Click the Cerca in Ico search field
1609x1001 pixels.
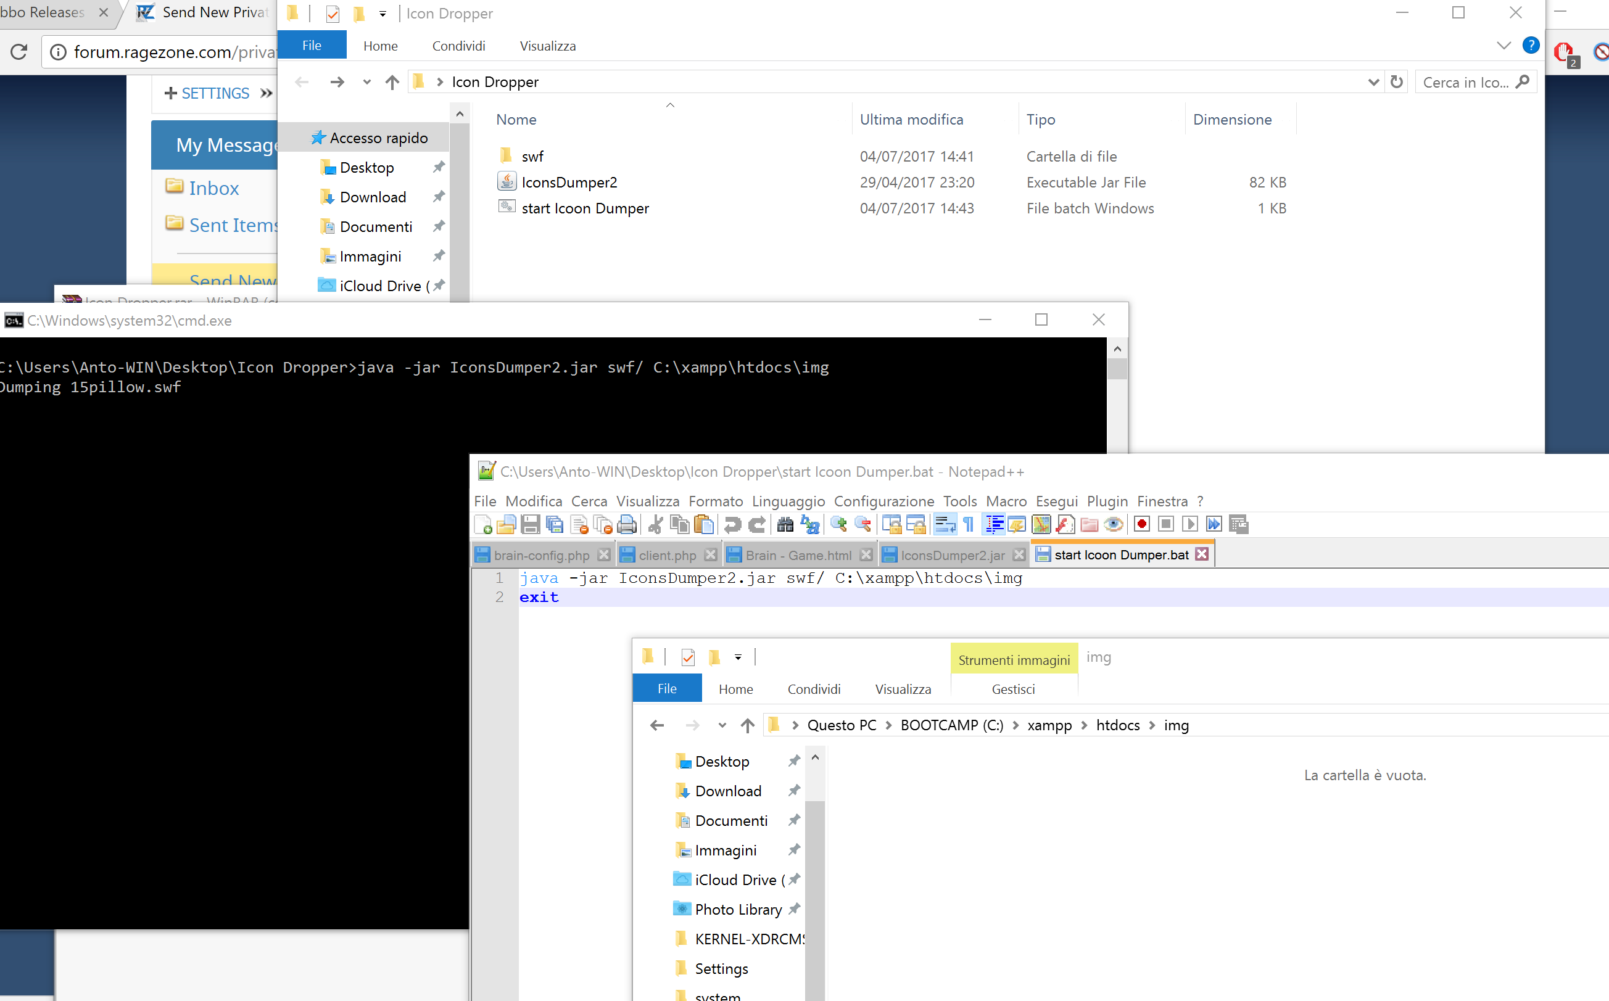point(1466,82)
